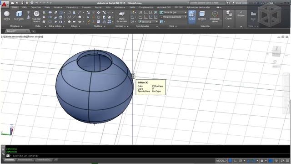Expand the Sección panel
The height and width of the screenshot is (164, 291).
120,26
